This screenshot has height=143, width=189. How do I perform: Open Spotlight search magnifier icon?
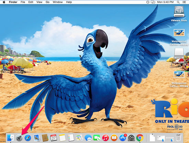point(178,2)
